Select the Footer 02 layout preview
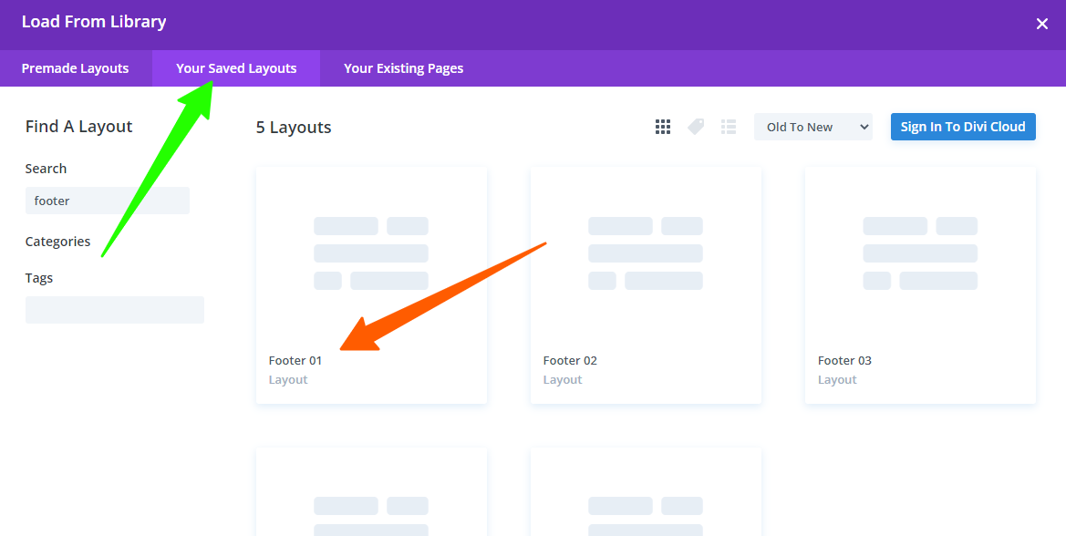The image size is (1066, 536). tap(645, 253)
